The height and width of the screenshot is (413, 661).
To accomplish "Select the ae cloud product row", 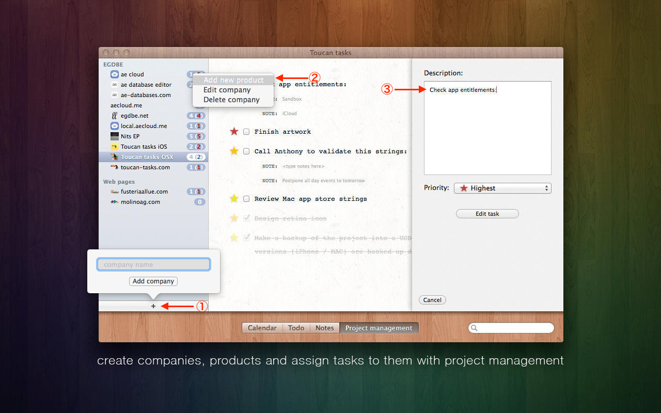I will [153, 74].
